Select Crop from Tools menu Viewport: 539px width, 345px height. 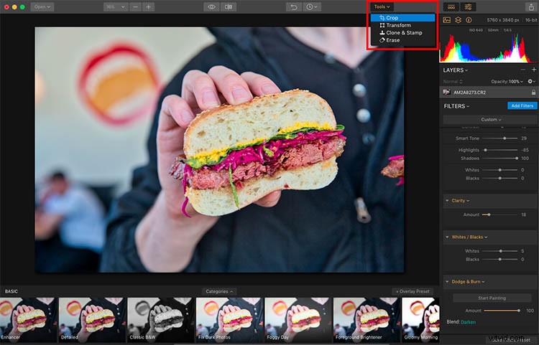point(403,18)
